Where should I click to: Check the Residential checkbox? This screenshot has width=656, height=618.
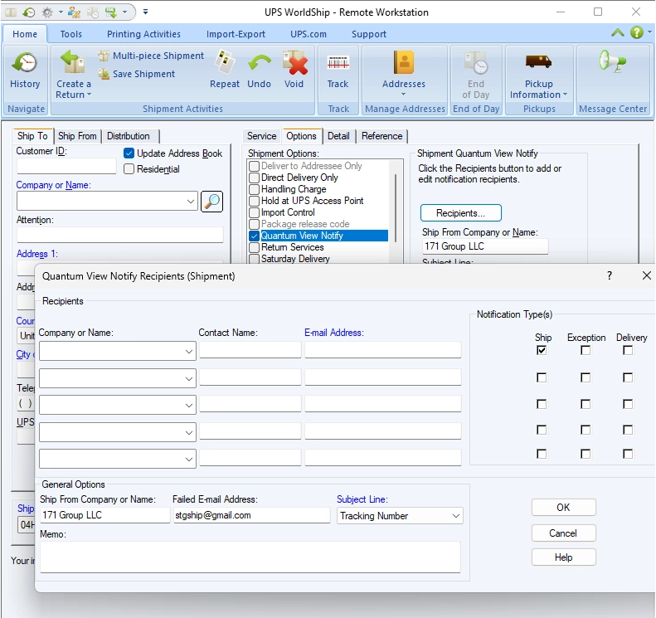tap(129, 168)
